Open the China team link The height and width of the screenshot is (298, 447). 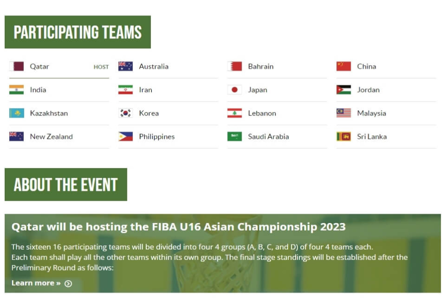(x=386, y=67)
